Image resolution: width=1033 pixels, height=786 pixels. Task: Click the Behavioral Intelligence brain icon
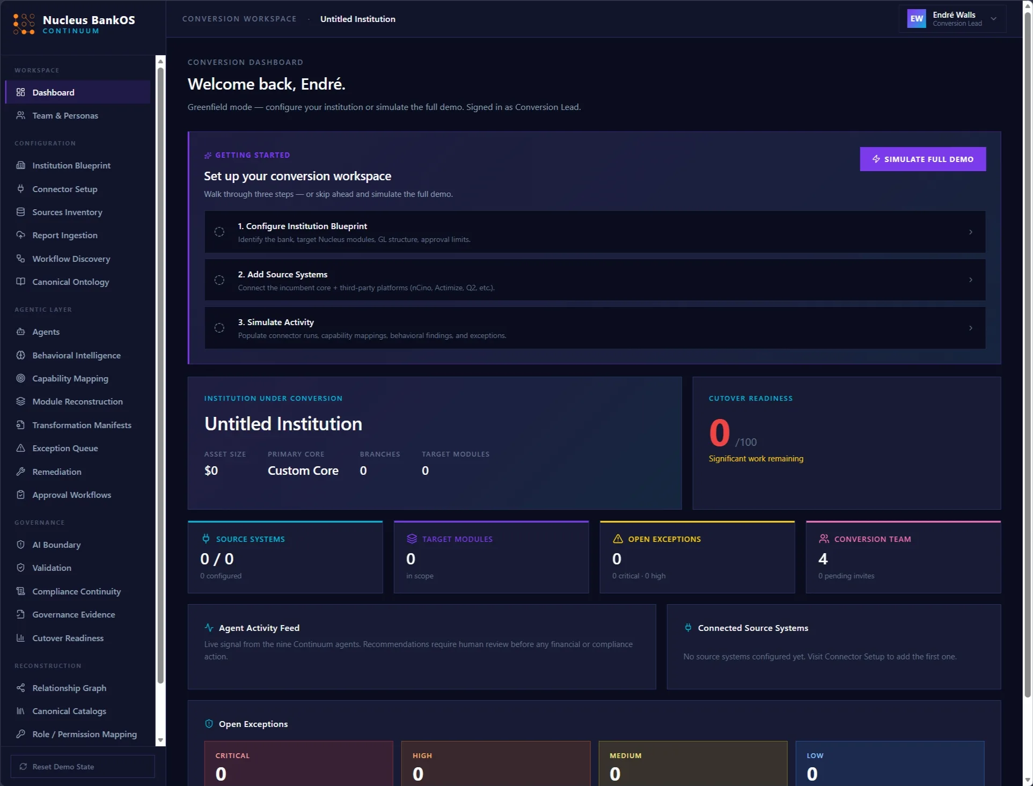pyautogui.click(x=20, y=355)
